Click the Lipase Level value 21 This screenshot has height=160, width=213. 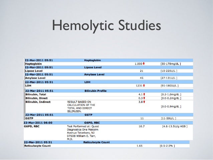(142, 71)
